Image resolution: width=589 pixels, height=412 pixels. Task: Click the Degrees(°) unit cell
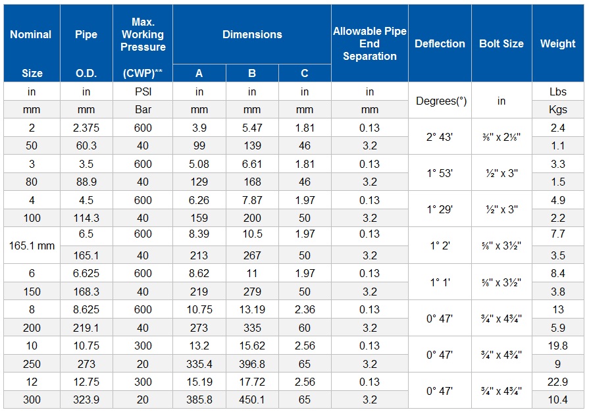click(440, 101)
